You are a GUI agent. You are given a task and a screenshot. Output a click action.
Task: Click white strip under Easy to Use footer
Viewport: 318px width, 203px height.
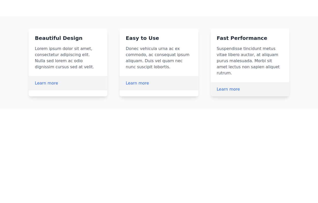[x=159, y=93]
